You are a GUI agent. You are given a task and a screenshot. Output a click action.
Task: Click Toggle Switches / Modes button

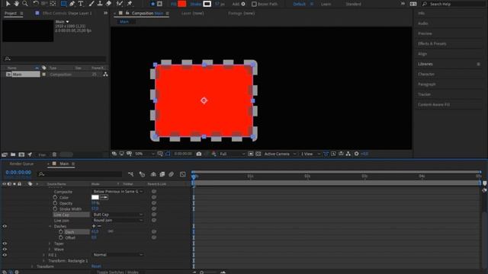click(x=117, y=272)
